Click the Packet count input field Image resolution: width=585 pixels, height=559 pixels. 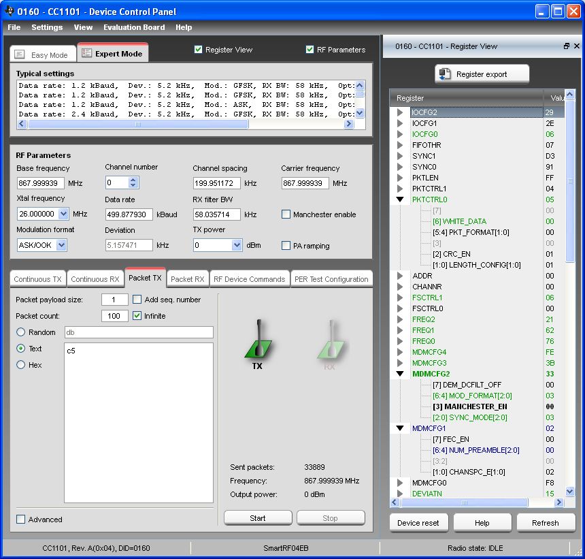114,316
